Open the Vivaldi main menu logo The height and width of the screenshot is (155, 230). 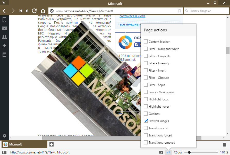(4, 3)
